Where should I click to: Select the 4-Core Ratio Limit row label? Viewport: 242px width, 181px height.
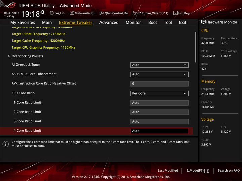click(x=27, y=131)
